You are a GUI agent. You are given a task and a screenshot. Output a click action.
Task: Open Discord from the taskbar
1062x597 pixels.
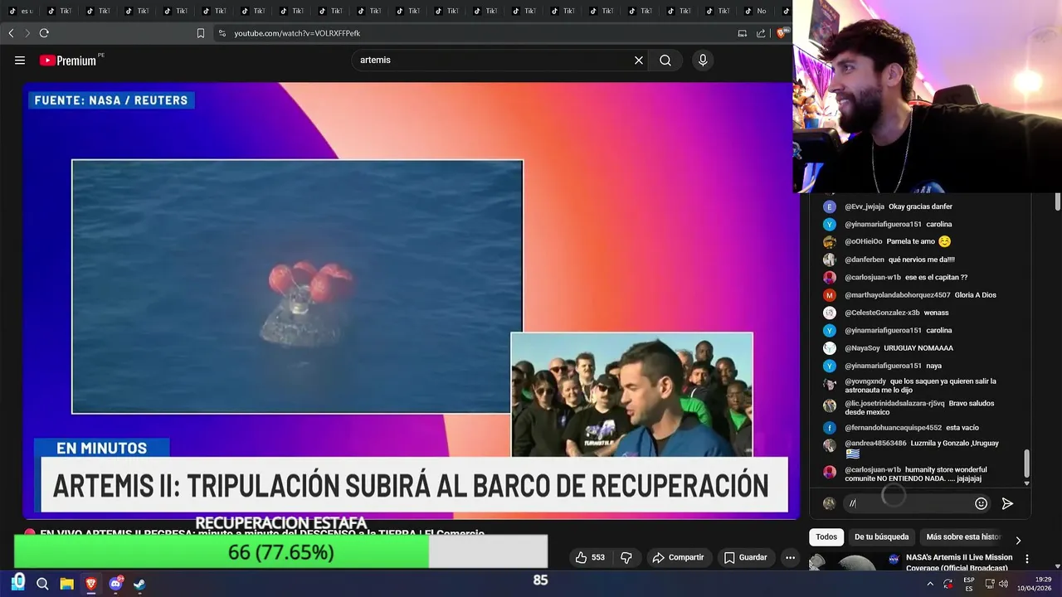click(115, 584)
